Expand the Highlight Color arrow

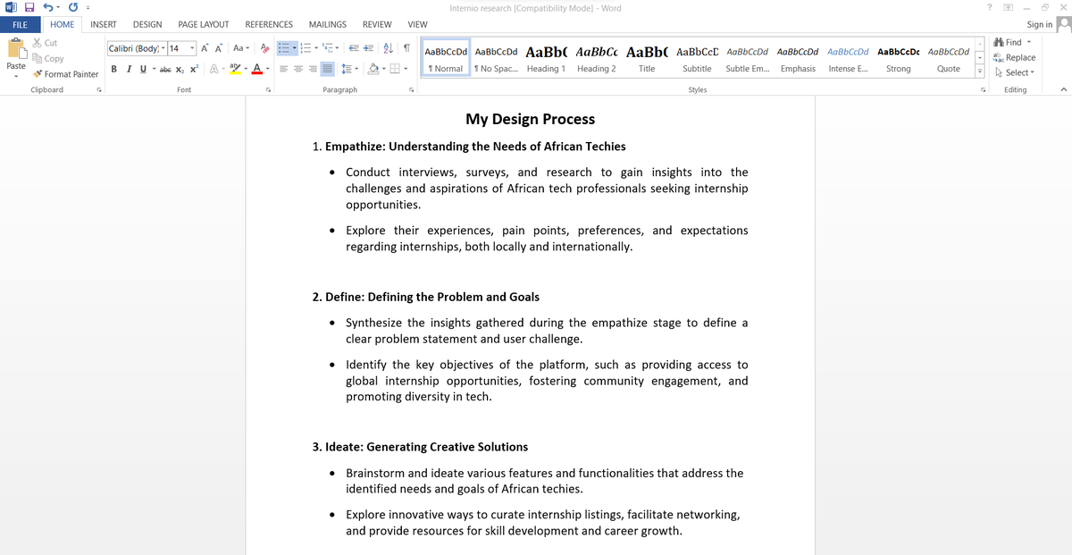[245, 68]
